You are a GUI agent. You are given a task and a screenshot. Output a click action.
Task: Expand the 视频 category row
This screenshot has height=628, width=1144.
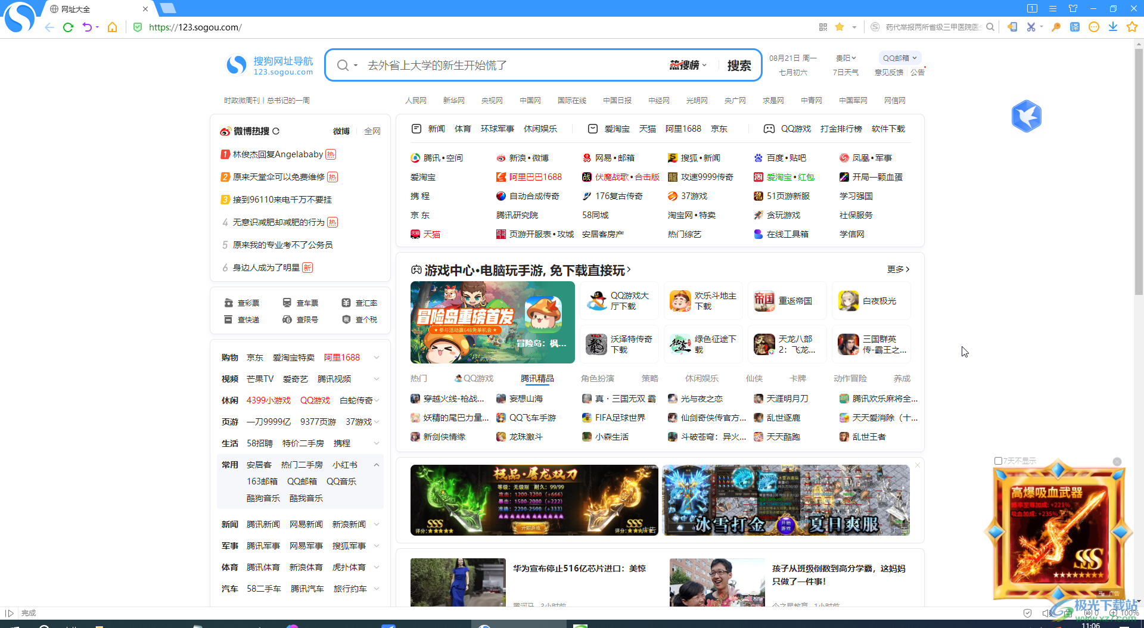coord(376,379)
